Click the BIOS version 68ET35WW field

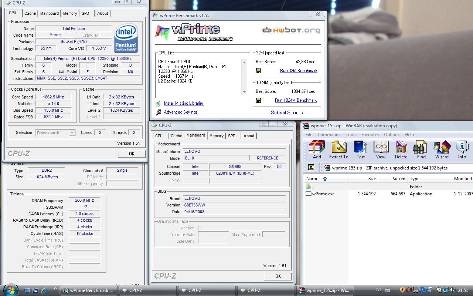pyautogui.click(x=234, y=205)
